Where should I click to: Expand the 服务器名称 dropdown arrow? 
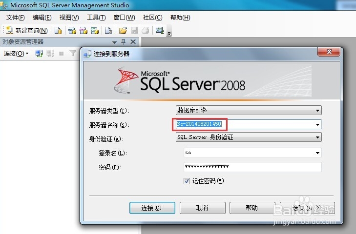pyautogui.click(x=317, y=124)
